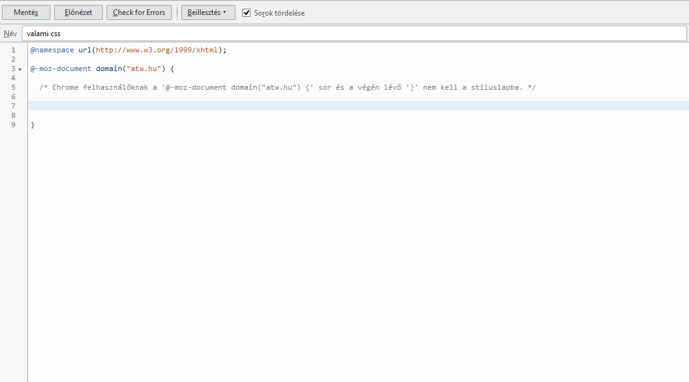Click the "atw.hu" domain string on line 3

pyautogui.click(x=143, y=69)
